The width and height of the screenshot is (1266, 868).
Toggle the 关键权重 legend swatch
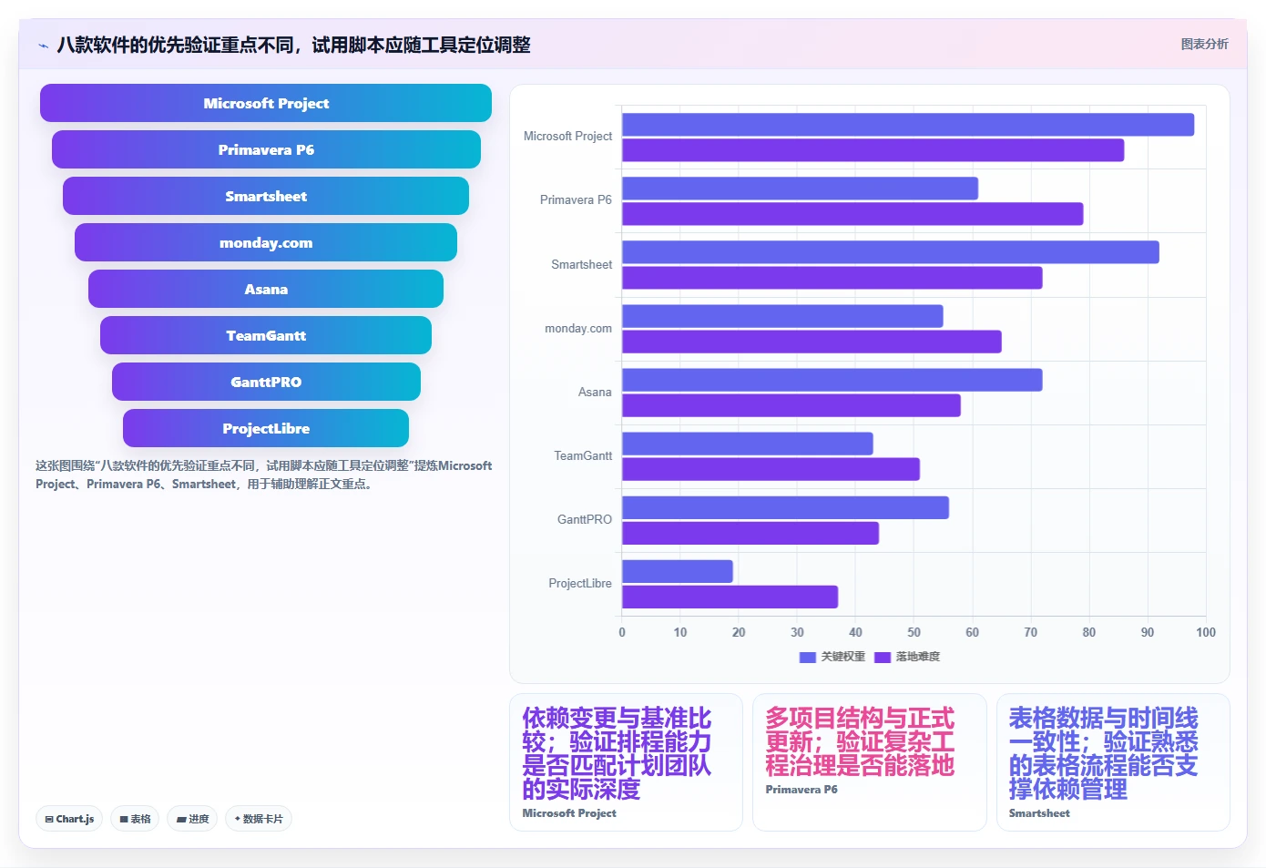click(x=807, y=657)
